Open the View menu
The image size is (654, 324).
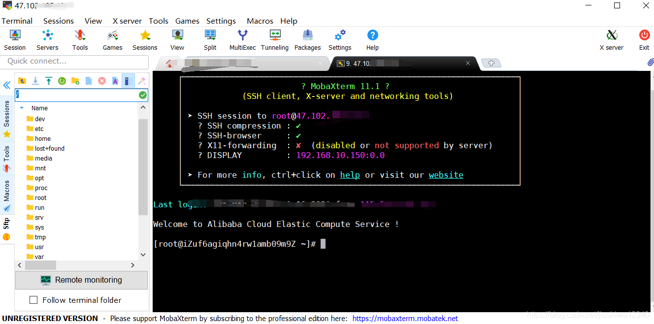(x=93, y=21)
